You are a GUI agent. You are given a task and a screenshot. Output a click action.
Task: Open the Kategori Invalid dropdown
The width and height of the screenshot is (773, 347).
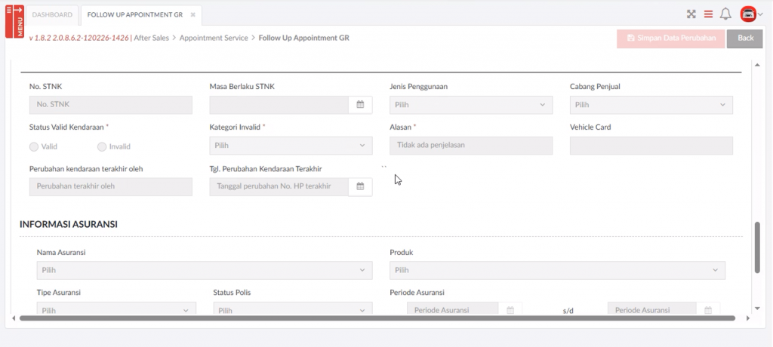click(x=291, y=146)
